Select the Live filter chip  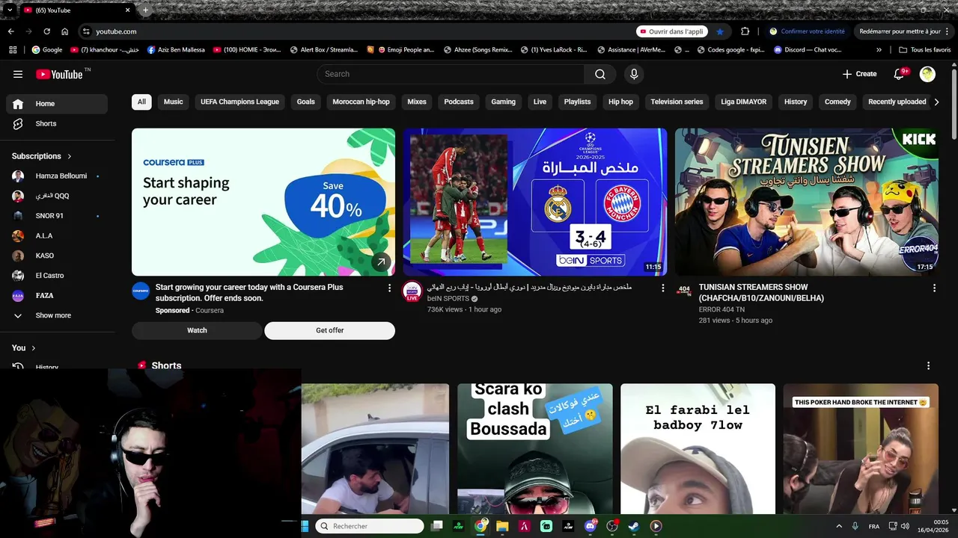coord(540,102)
